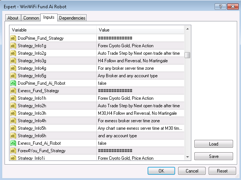Select the false value for Exness_Fund_Ai_Robot
241x180 pixels.
pos(102,143)
